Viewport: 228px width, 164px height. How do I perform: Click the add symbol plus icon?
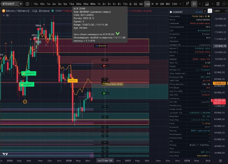(27, 4)
